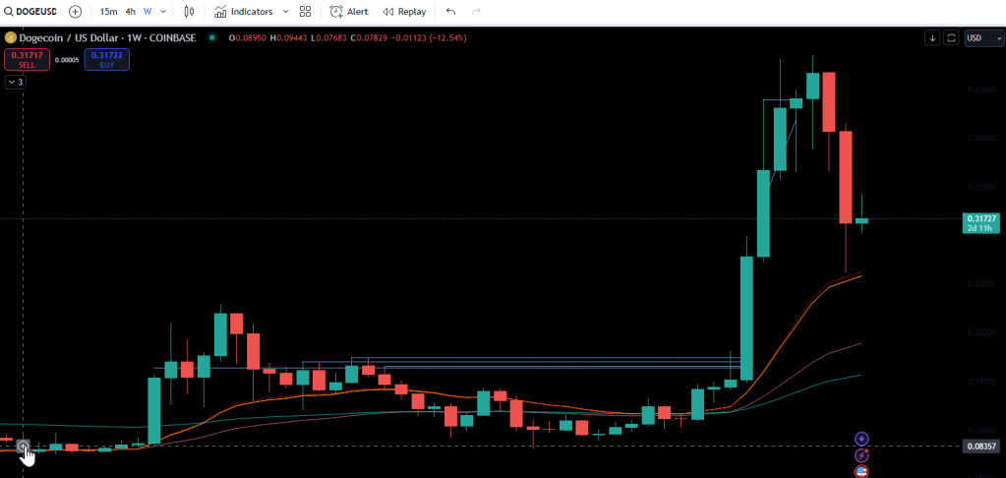Open the Indicators dialog

[243, 12]
